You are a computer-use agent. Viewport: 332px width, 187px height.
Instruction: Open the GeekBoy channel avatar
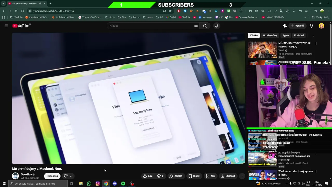[16, 176]
